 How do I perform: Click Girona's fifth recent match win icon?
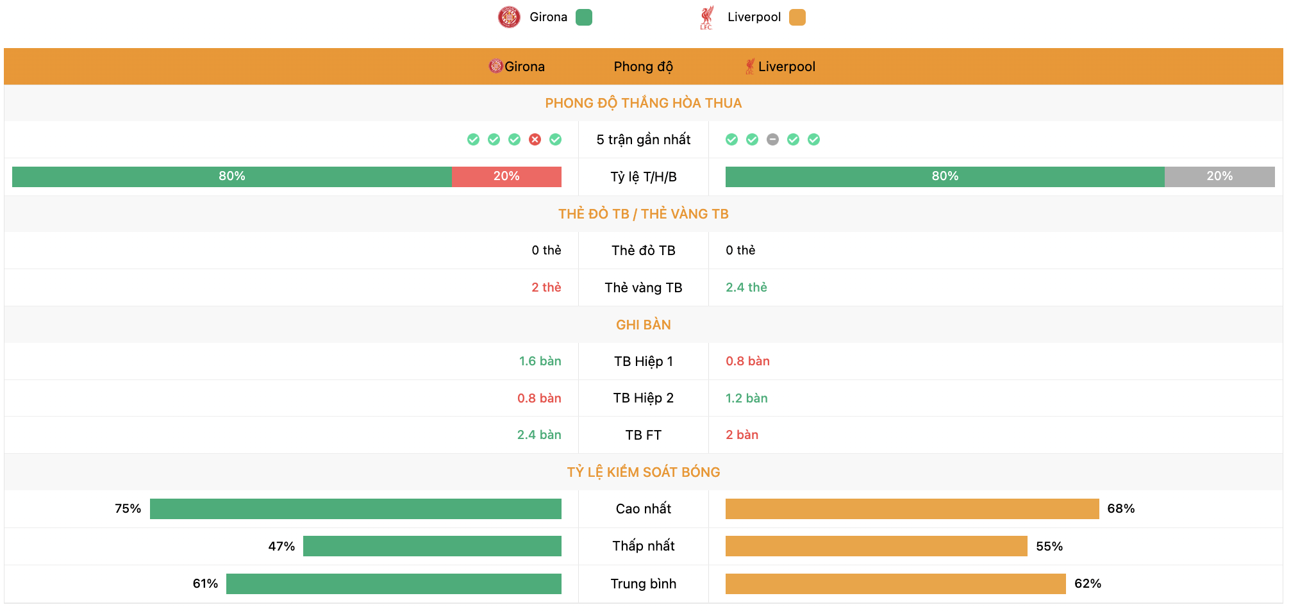[x=555, y=140]
